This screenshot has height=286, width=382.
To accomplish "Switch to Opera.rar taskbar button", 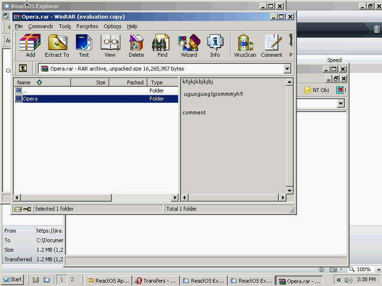I will tap(299, 281).
